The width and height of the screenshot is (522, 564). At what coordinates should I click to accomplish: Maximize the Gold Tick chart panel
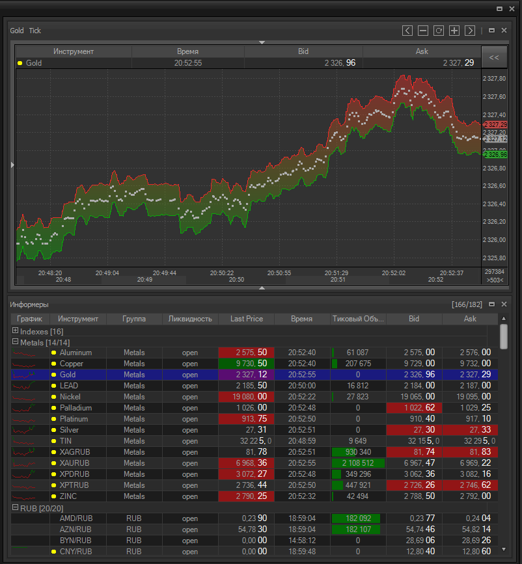pyautogui.click(x=491, y=31)
